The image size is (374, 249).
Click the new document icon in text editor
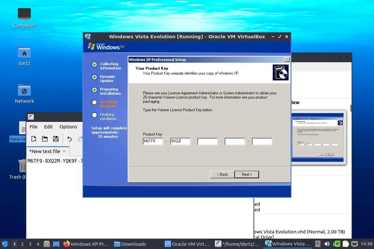(x=34, y=139)
